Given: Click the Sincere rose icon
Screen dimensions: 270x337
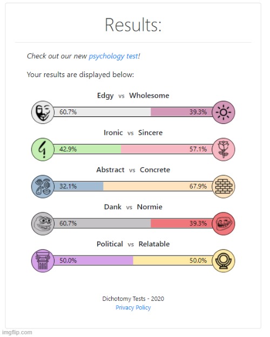Looking at the screenshot, I should pos(223,149).
